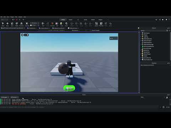Screen dimensions: 171x128
Task: Switch to the Script ribbon tab
Action: pyautogui.click(x=85, y=20)
